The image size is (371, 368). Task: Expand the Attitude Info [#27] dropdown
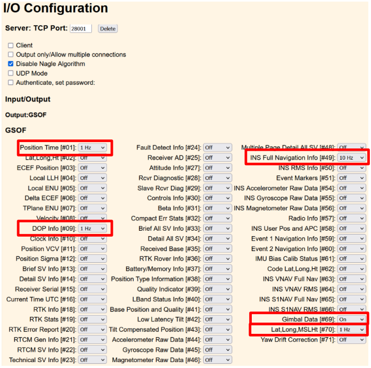218,168
